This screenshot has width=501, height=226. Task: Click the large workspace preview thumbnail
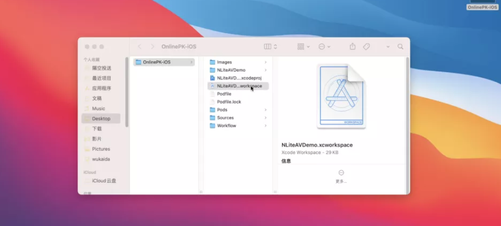[x=341, y=96]
